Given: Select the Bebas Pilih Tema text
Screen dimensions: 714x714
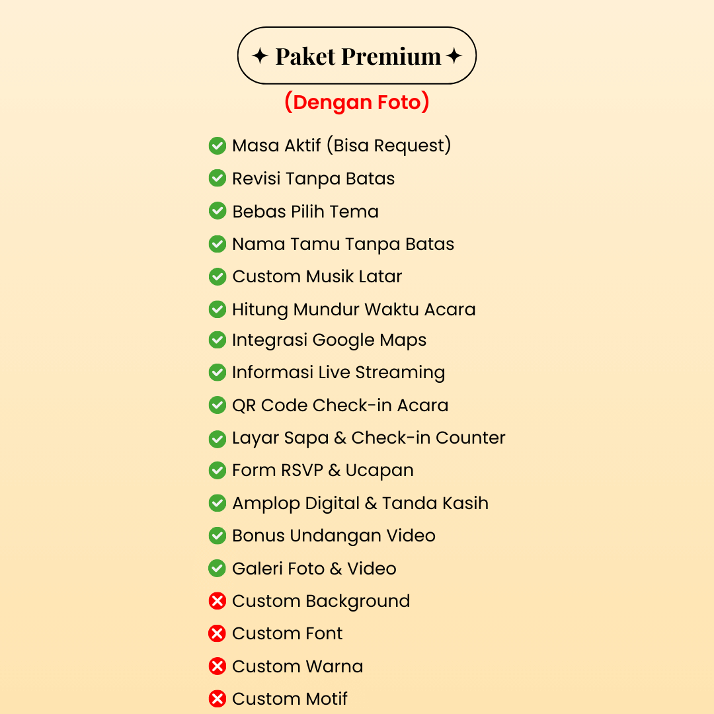Looking at the screenshot, I should (x=305, y=212).
